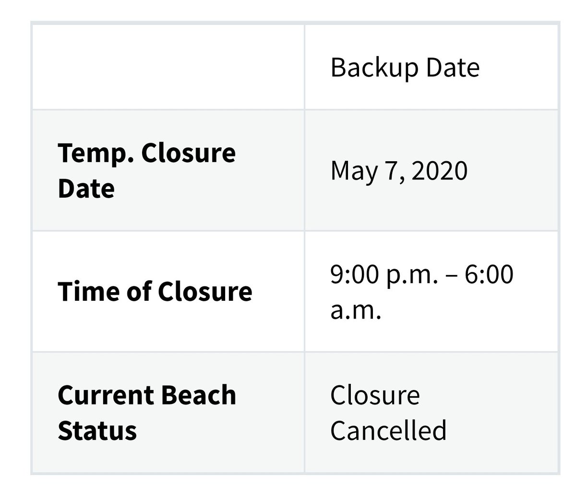Click the word Cancelled in the status cell
The width and height of the screenshot is (576, 498).
(x=388, y=430)
